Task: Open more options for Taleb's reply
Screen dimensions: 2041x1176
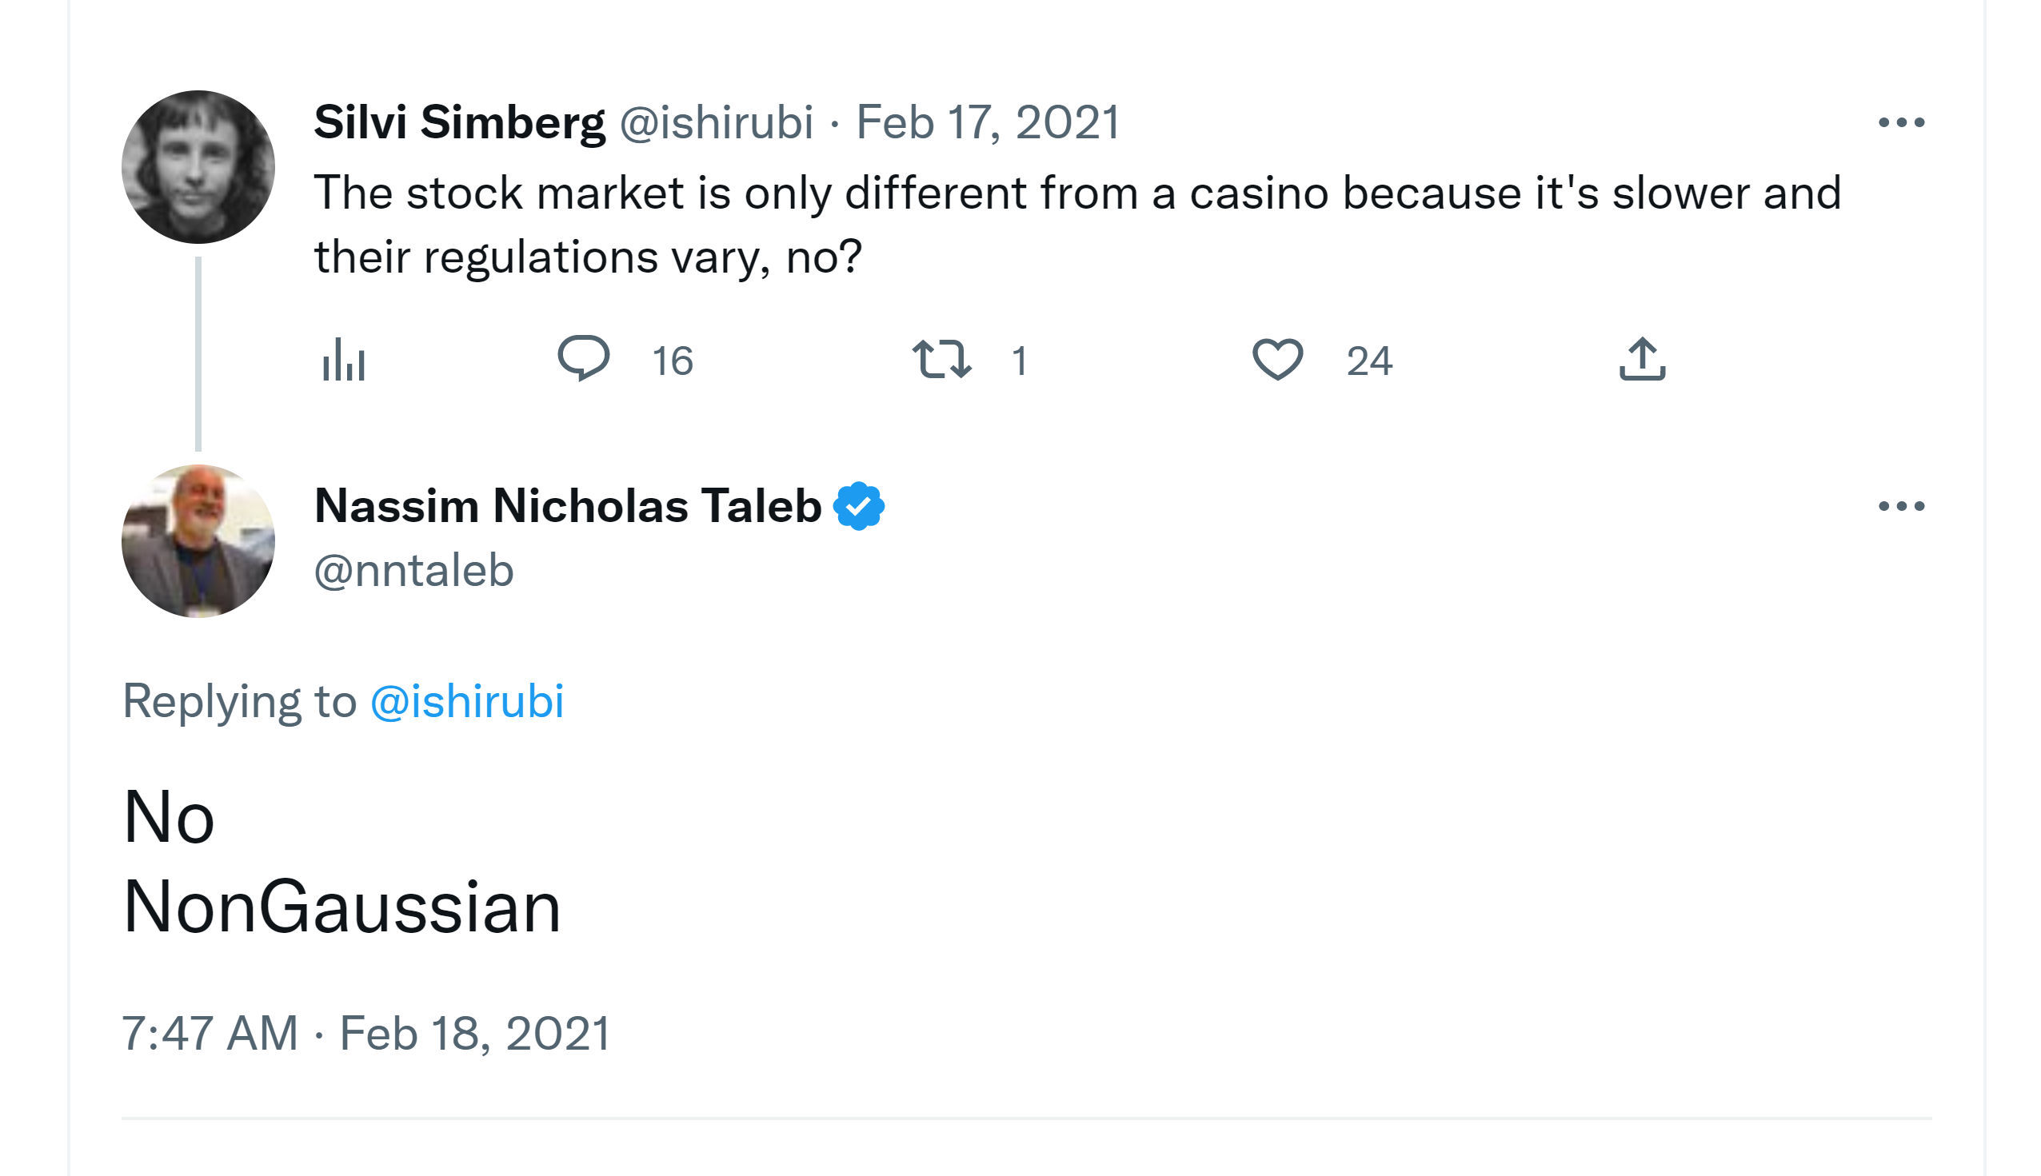Action: [x=1900, y=506]
